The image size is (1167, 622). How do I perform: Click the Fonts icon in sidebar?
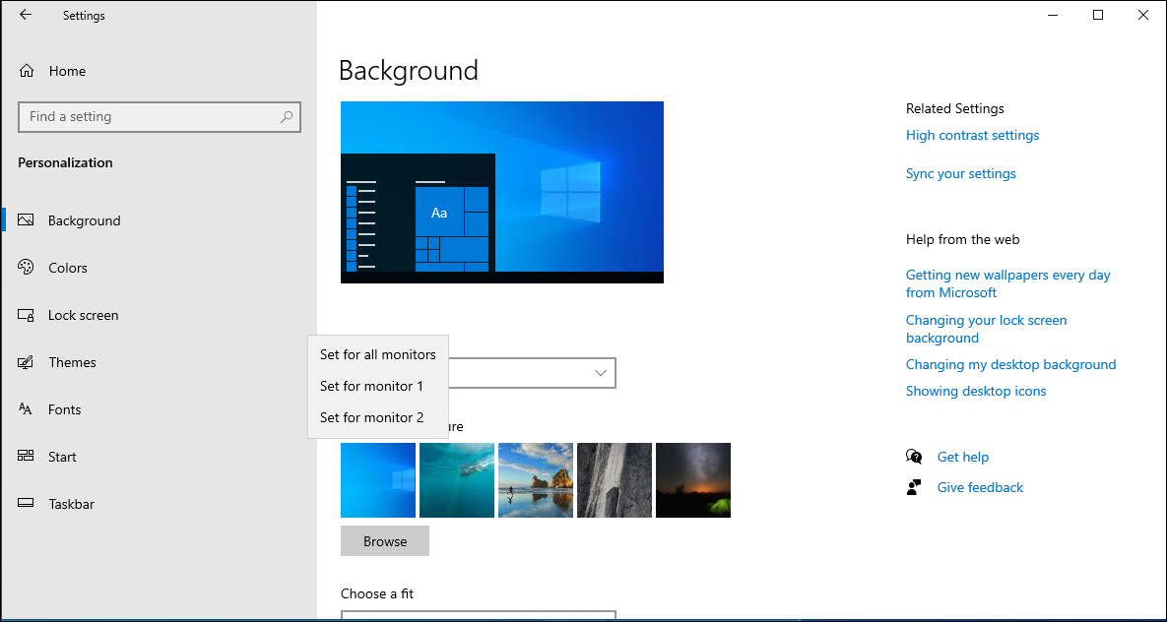[x=27, y=409]
